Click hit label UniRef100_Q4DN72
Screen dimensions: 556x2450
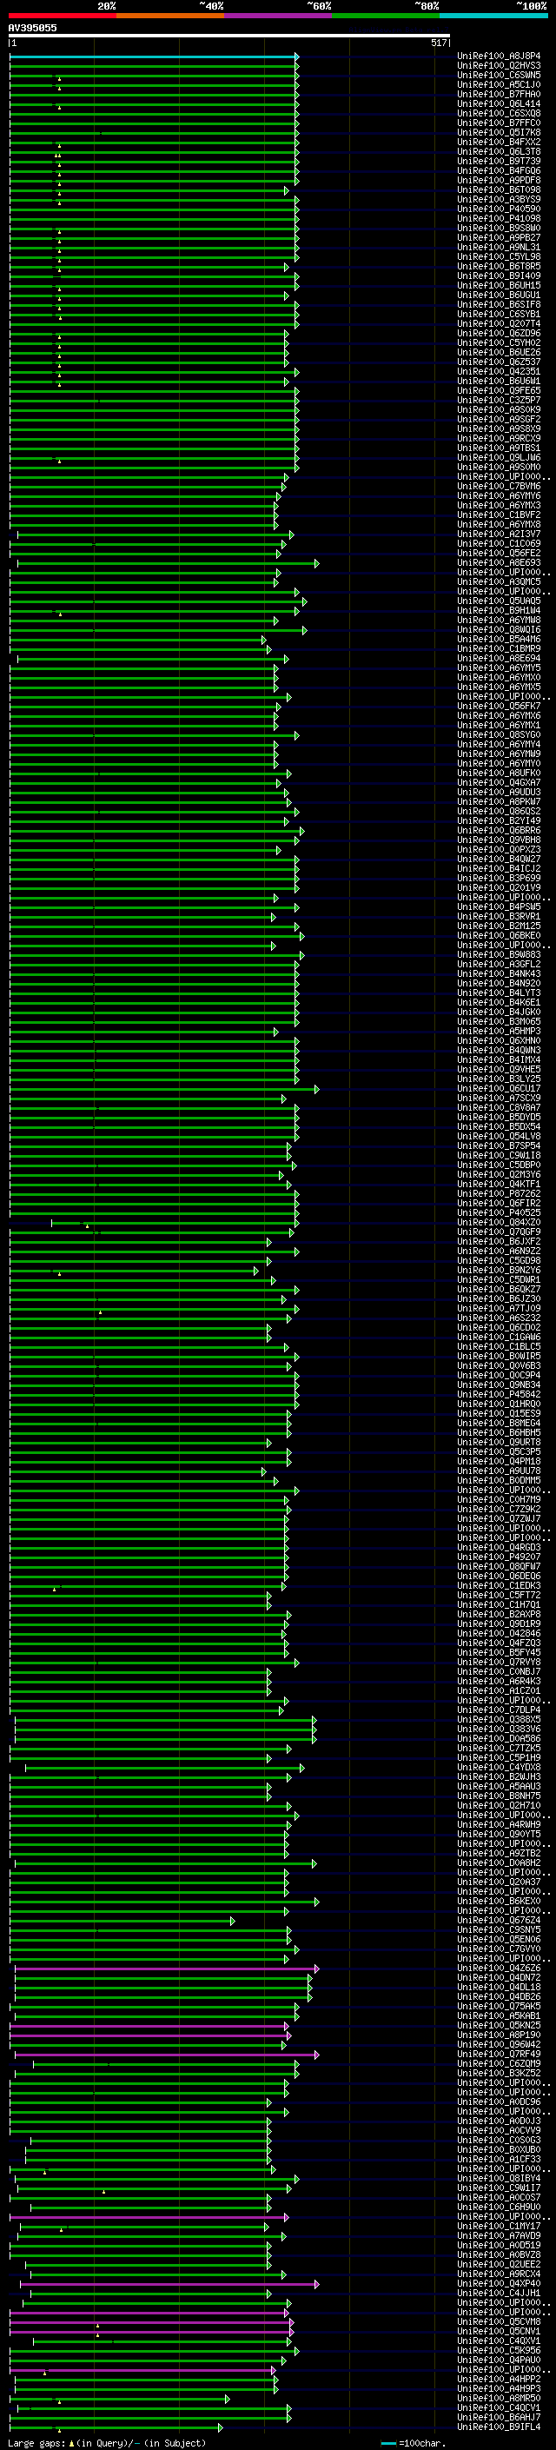point(498,1978)
